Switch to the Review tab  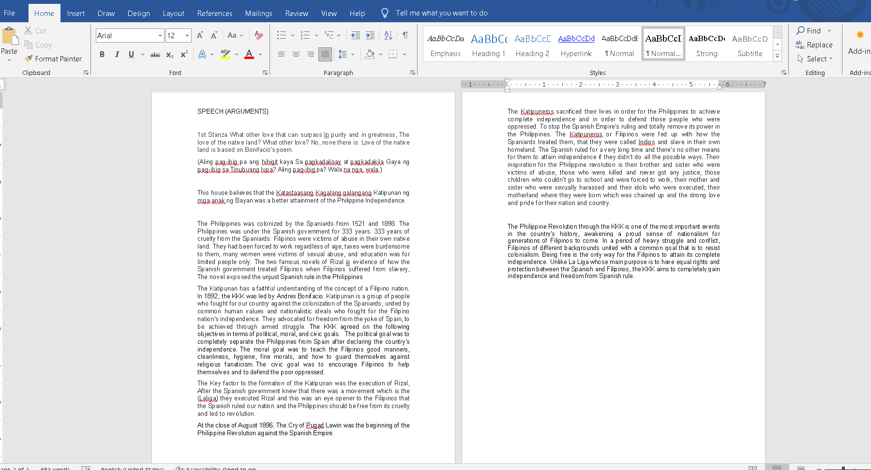pos(297,14)
